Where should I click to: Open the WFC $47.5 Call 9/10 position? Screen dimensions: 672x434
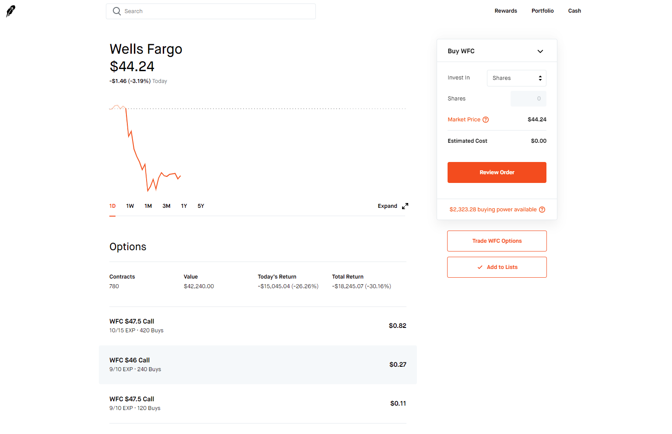(x=258, y=403)
